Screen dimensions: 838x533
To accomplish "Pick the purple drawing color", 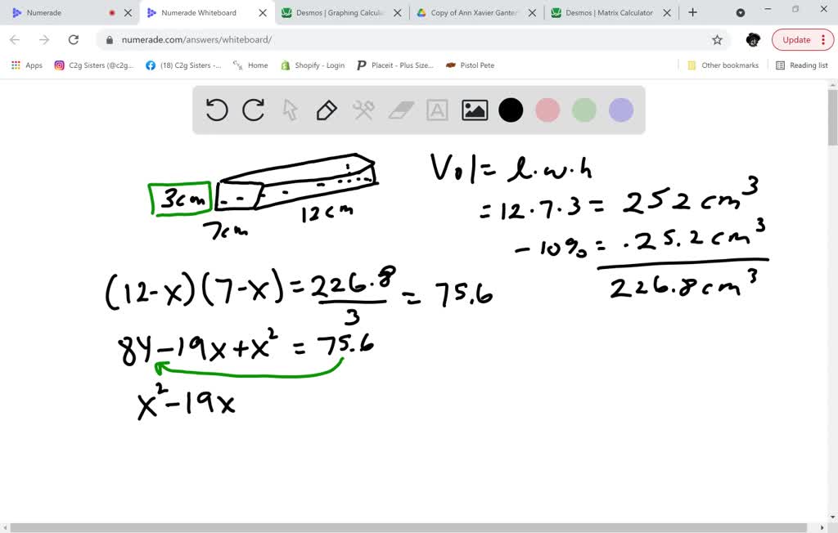I will [x=620, y=110].
